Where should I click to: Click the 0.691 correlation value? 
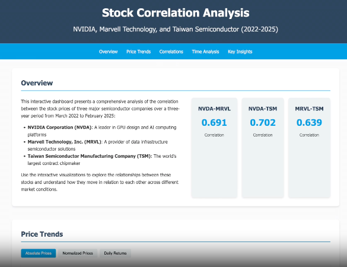[x=214, y=122]
